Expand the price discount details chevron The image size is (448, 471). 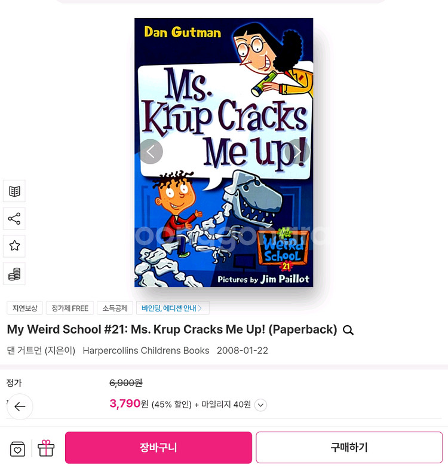pos(260,405)
